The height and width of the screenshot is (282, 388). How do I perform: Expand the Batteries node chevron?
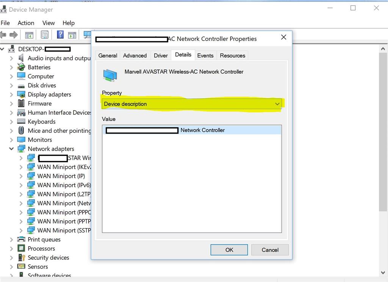tap(11, 67)
